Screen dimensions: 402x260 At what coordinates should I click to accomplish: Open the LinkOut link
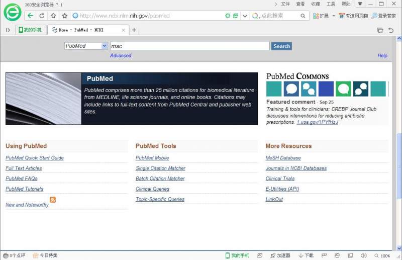coord(274,199)
